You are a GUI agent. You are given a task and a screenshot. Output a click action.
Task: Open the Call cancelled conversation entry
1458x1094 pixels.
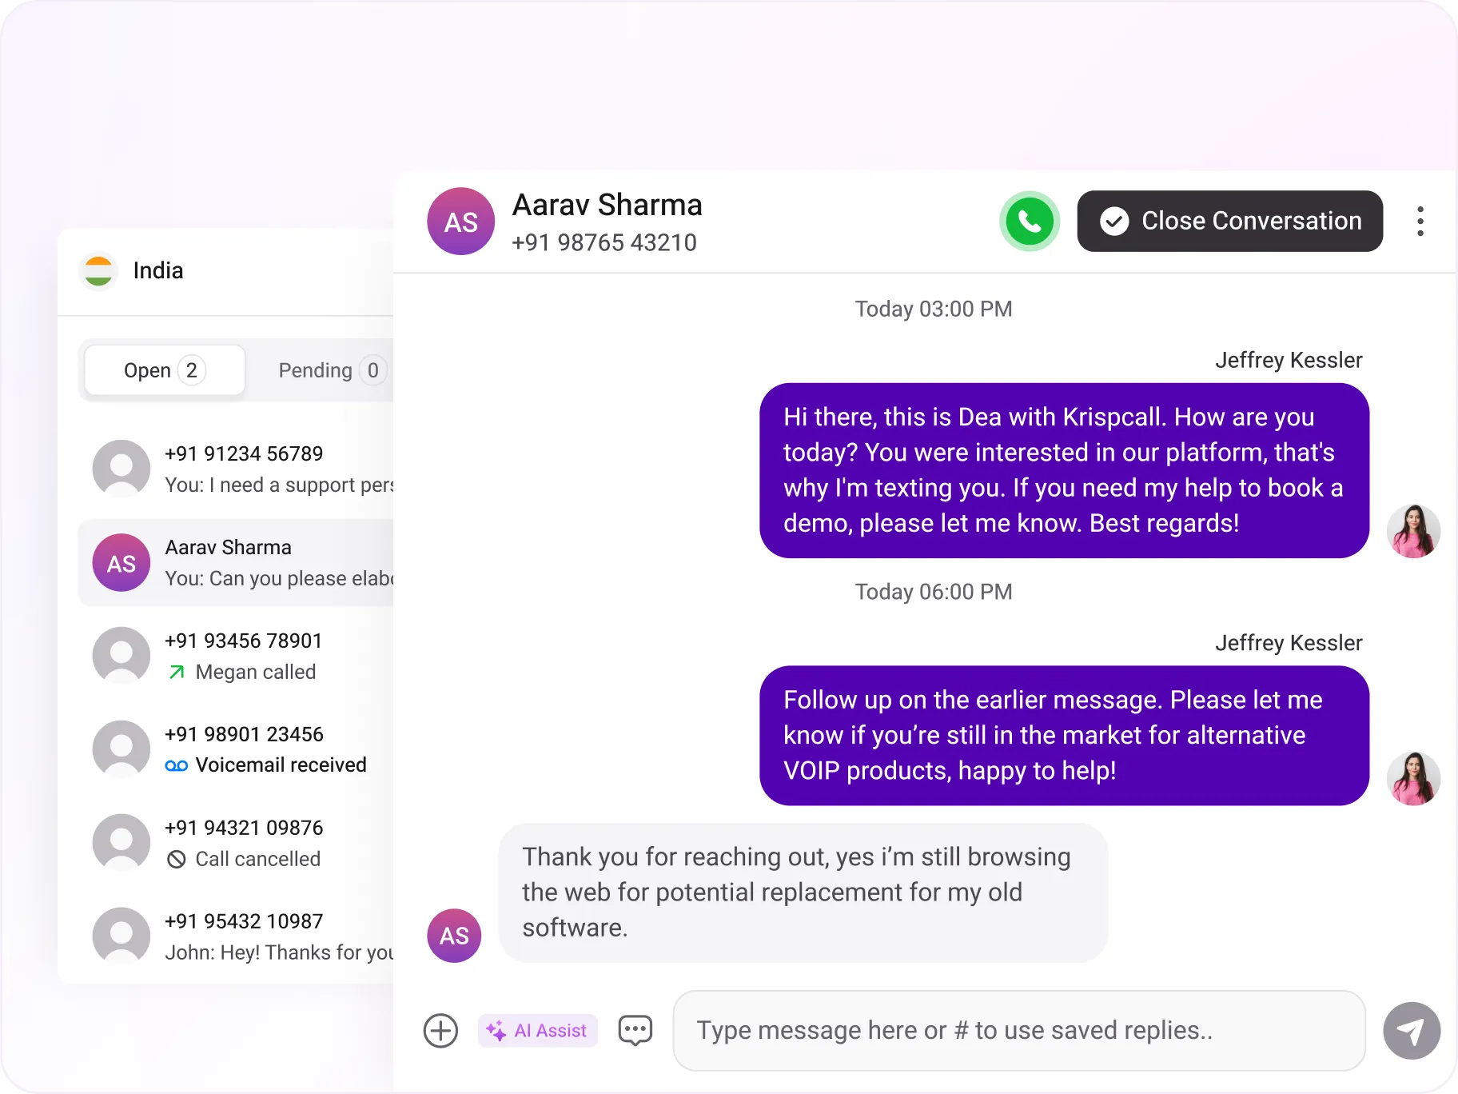[236, 843]
